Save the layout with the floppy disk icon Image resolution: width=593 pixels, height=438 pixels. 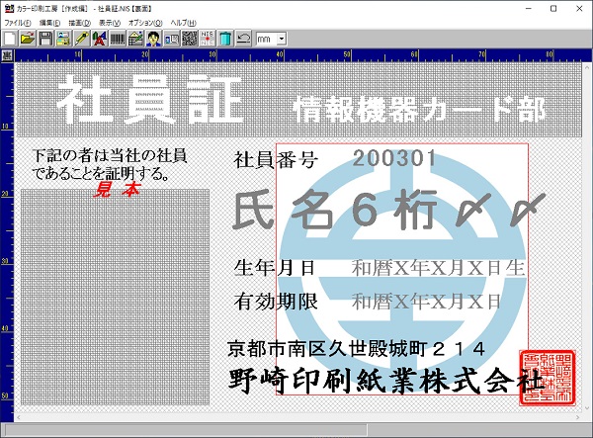click(x=45, y=39)
